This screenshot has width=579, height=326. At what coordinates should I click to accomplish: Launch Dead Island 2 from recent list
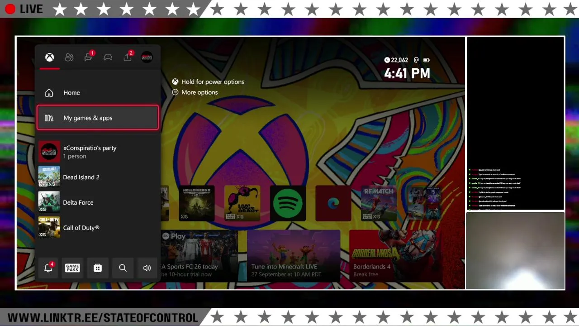click(98, 177)
